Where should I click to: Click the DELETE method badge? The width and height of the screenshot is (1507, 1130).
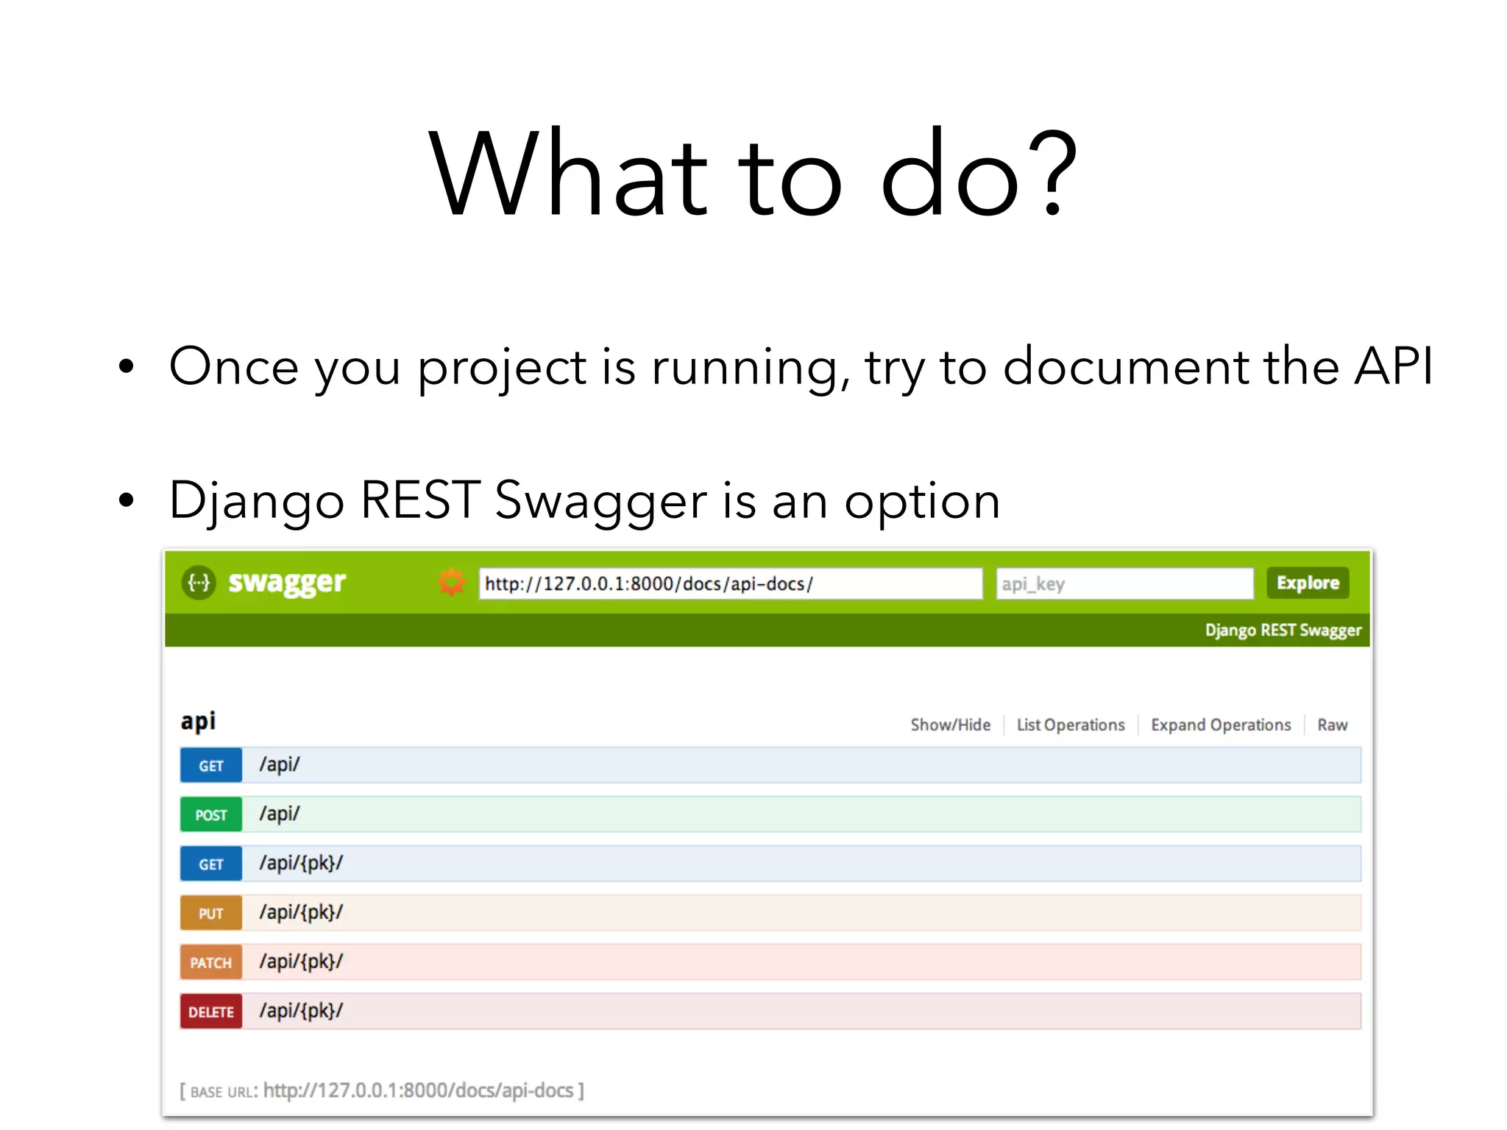211,1012
